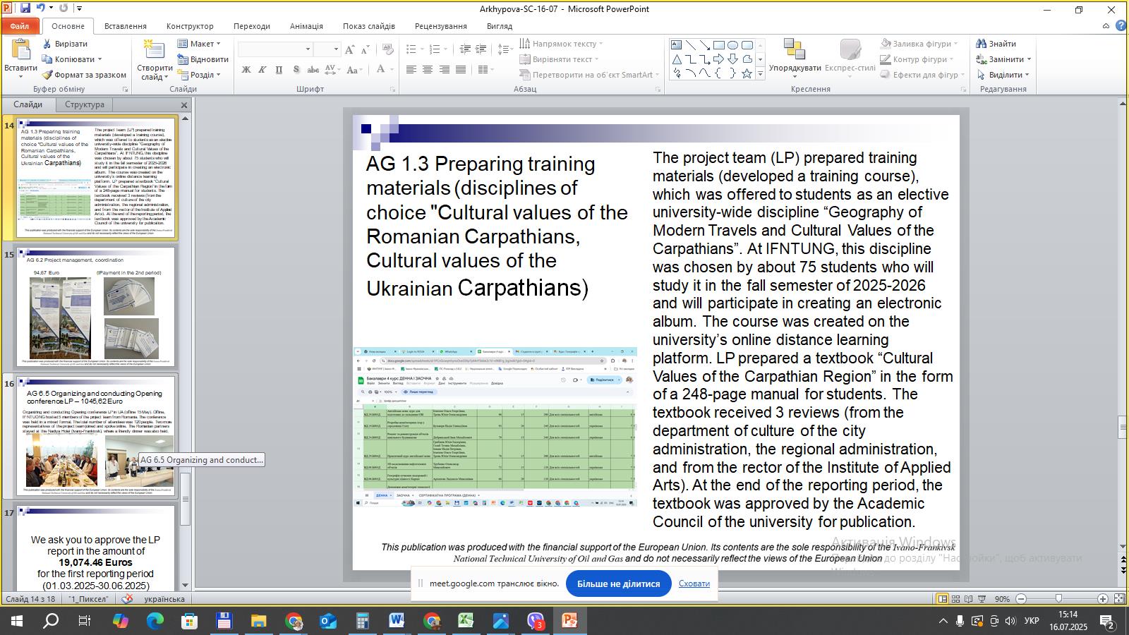Click the zoom in plus button
This screenshot has height=635, width=1129.
coord(1103,599)
